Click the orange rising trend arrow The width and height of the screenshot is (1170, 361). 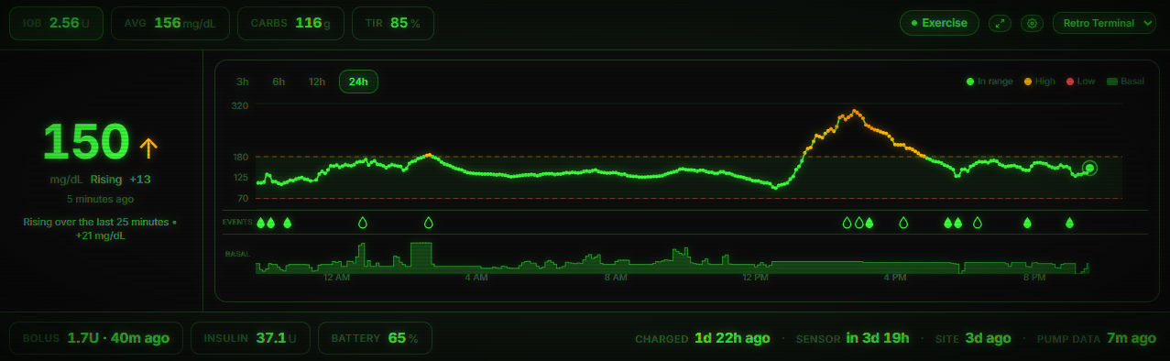point(148,148)
